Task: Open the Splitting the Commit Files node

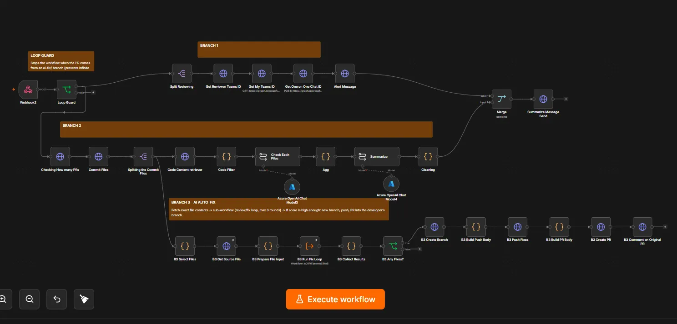Action: (x=143, y=157)
